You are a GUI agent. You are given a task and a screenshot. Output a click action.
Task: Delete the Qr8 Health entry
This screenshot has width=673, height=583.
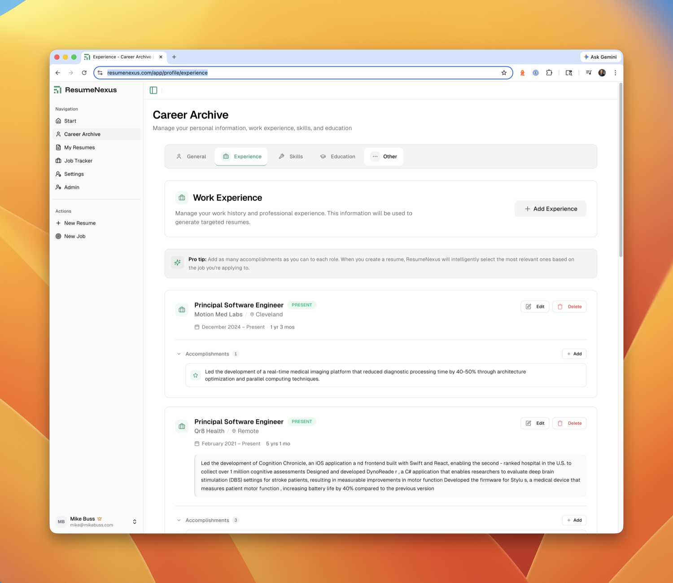tap(569, 423)
